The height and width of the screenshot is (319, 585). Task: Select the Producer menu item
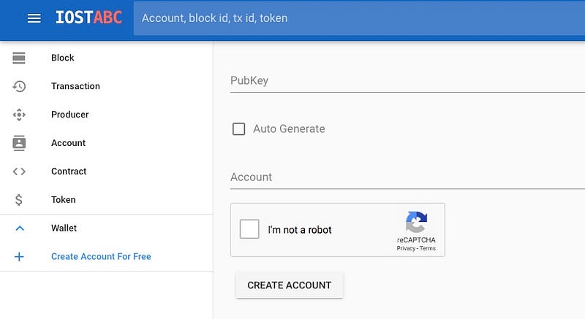tap(69, 115)
